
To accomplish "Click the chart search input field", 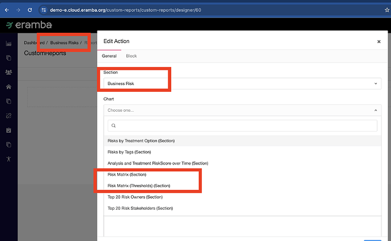I will (x=242, y=125).
